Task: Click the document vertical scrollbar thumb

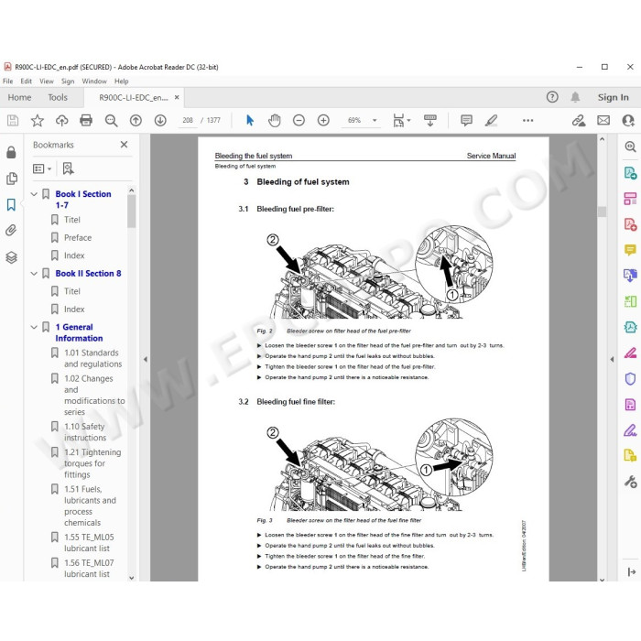Action: click(602, 212)
